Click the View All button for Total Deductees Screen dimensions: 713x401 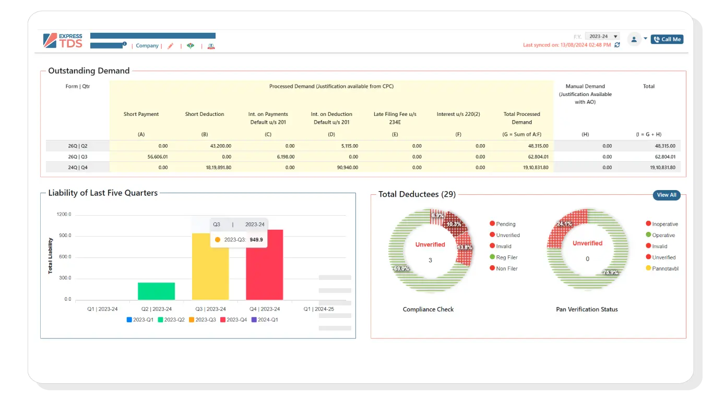pyautogui.click(x=667, y=195)
